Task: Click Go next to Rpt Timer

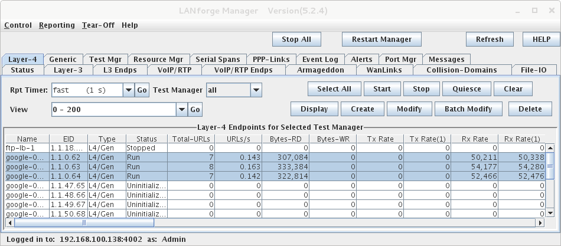Action: 142,90
